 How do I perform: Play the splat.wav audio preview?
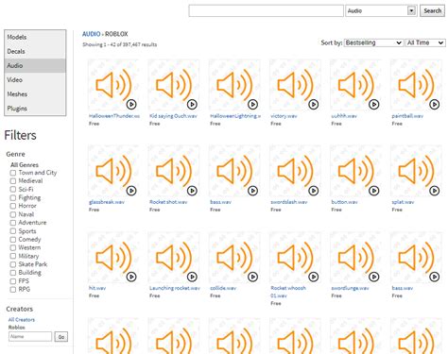point(435,191)
